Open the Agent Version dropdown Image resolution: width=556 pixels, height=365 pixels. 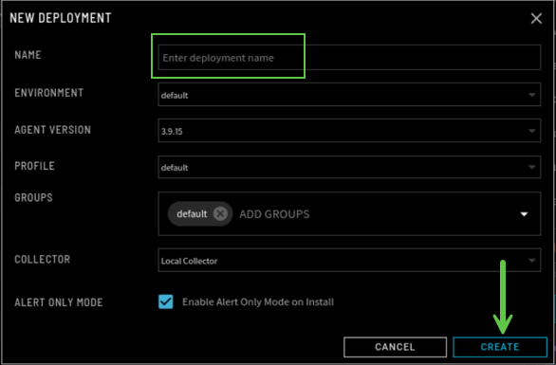(x=349, y=131)
